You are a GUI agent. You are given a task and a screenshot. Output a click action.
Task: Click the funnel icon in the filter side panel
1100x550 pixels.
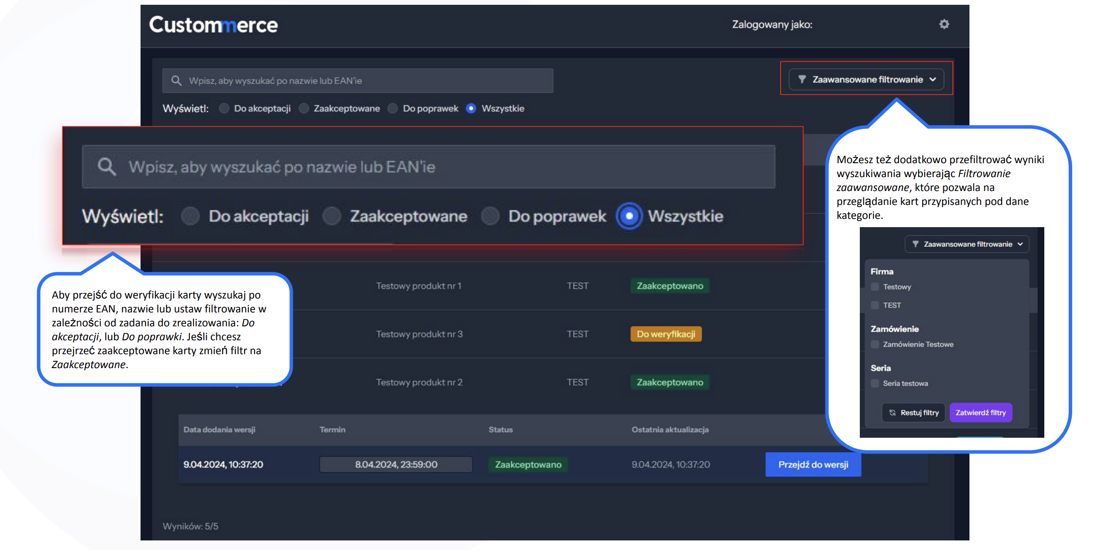(916, 244)
